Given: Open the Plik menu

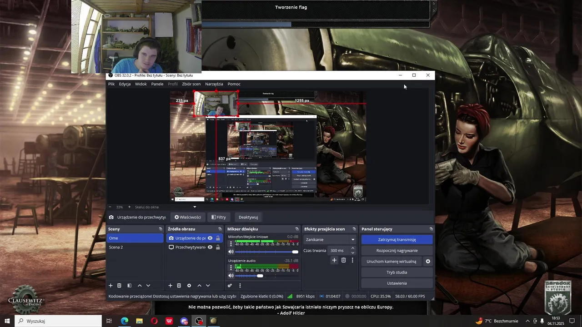Looking at the screenshot, I should (111, 84).
